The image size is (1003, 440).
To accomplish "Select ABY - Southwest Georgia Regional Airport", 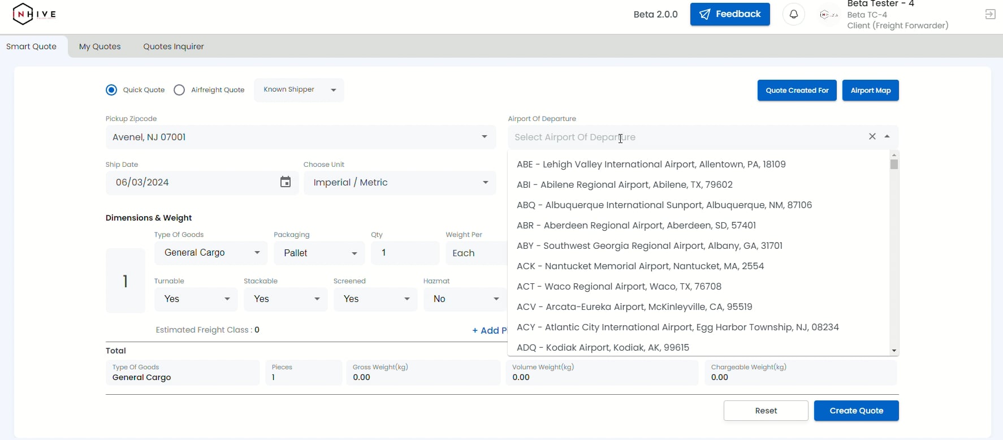I will (x=699, y=245).
